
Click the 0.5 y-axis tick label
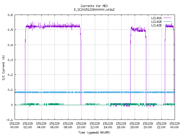point(10,30)
